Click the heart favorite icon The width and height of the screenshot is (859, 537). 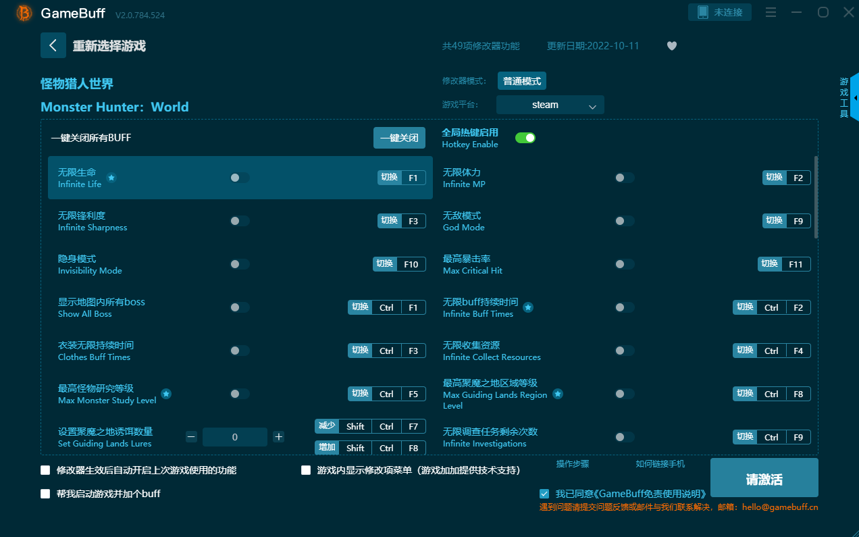click(671, 46)
